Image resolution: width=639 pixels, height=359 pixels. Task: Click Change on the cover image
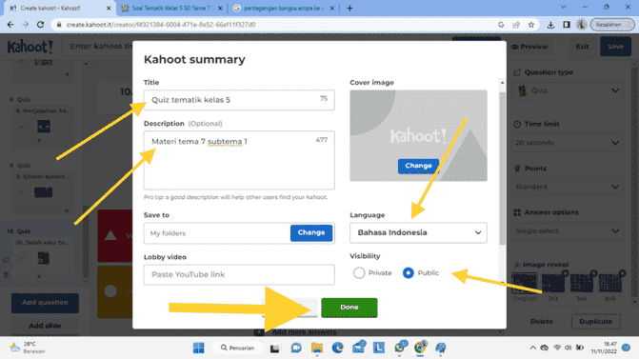click(418, 166)
